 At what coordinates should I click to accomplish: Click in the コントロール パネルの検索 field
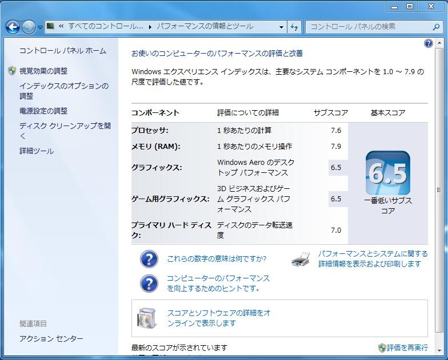pyautogui.click(x=369, y=27)
